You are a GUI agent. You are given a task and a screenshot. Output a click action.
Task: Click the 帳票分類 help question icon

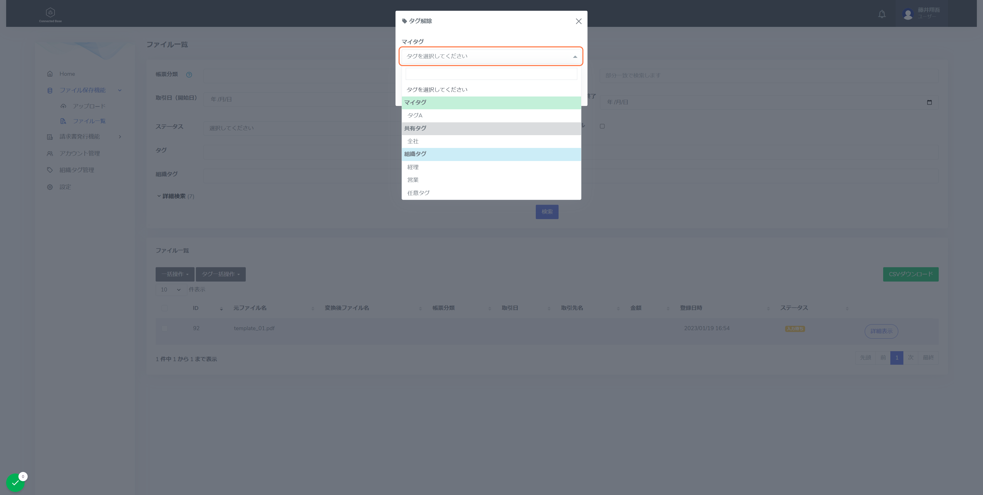tap(189, 75)
